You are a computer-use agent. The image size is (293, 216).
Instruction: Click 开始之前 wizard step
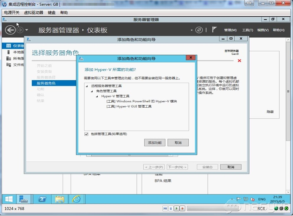click(x=44, y=66)
